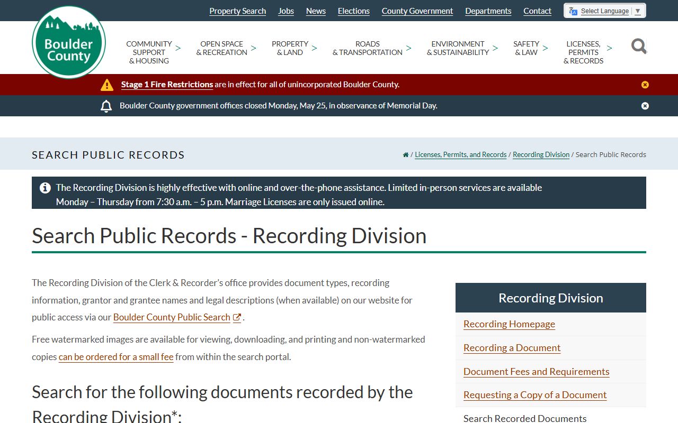Click the fire warning triangle icon
The image size is (678, 423).
[107, 85]
